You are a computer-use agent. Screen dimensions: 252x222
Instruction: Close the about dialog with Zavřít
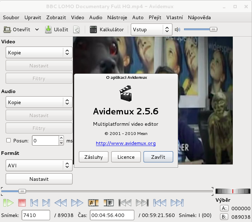point(158,157)
